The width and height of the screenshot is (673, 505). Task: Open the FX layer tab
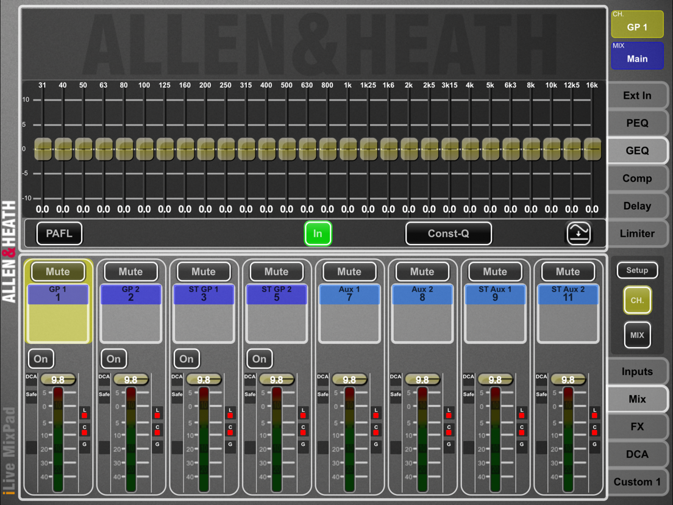(x=638, y=426)
